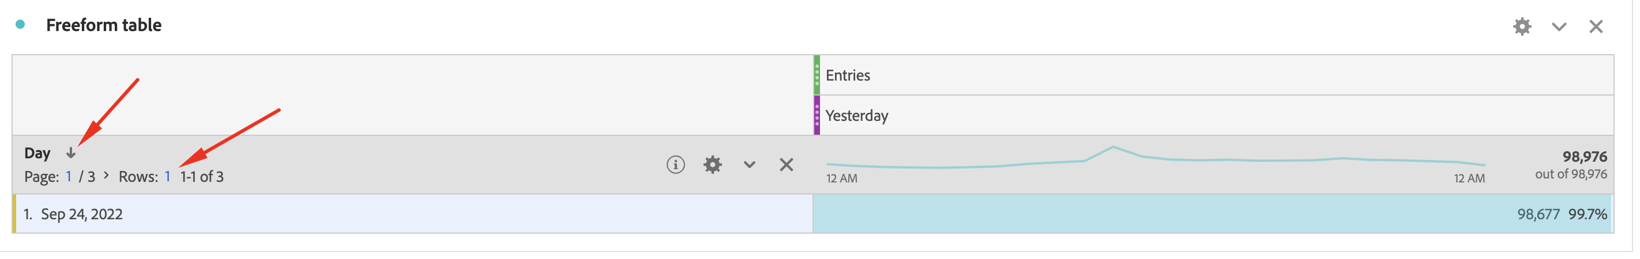Click page number 1 link

point(69,177)
